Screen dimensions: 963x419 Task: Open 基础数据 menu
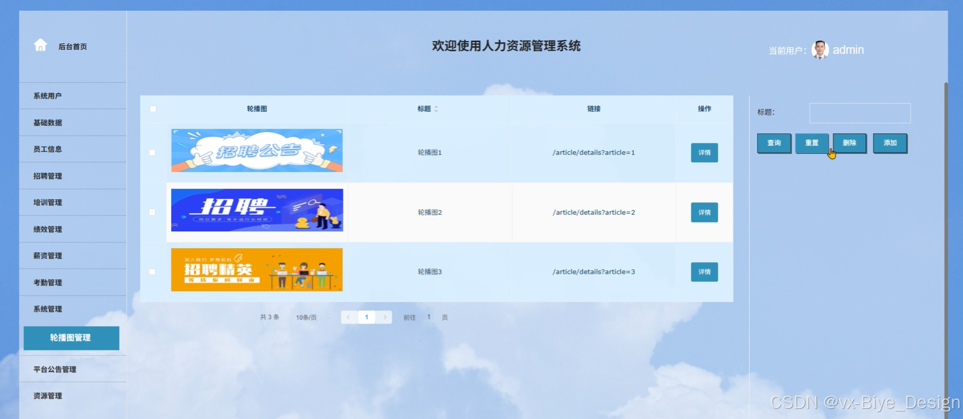pyautogui.click(x=73, y=122)
